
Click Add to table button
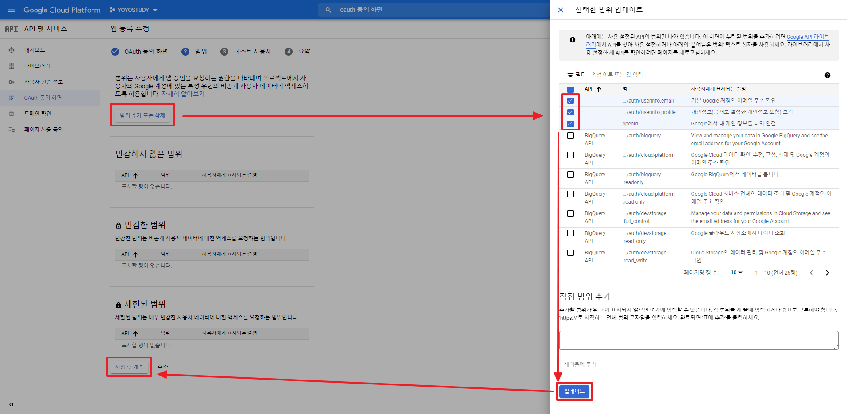[x=580, y=364]
